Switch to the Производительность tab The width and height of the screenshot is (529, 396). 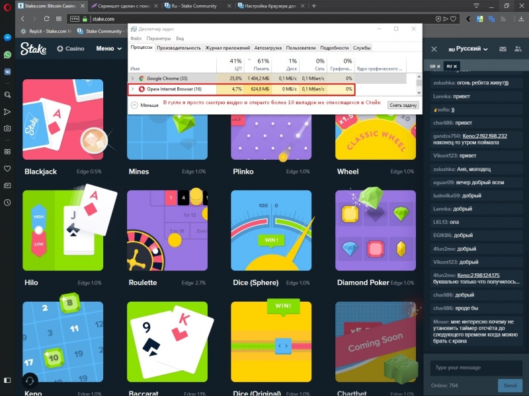pyautogui.click(x=179, y=48)
